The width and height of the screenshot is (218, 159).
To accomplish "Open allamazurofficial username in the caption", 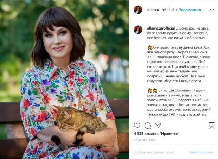I will coord(161,28).
